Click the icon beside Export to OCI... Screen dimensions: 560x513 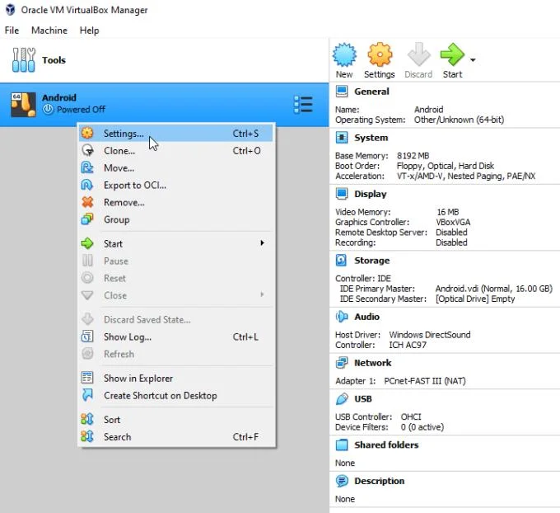pyautogui.click(x=87, y=185)
